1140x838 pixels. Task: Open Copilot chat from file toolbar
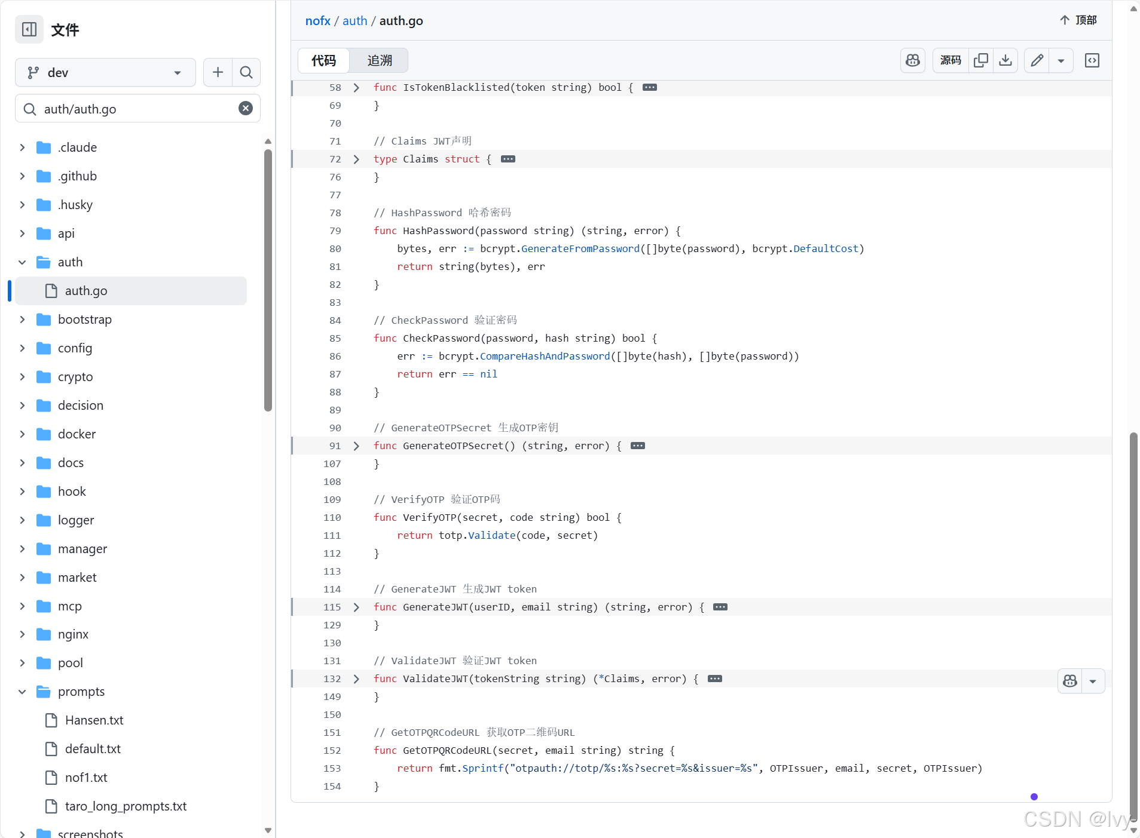click(913, 60)
